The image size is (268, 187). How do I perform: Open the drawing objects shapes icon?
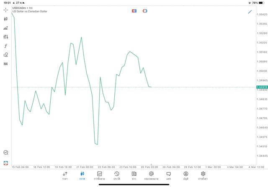pos(5,55)
